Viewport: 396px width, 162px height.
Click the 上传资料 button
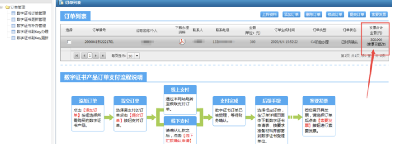click(270, 15)
